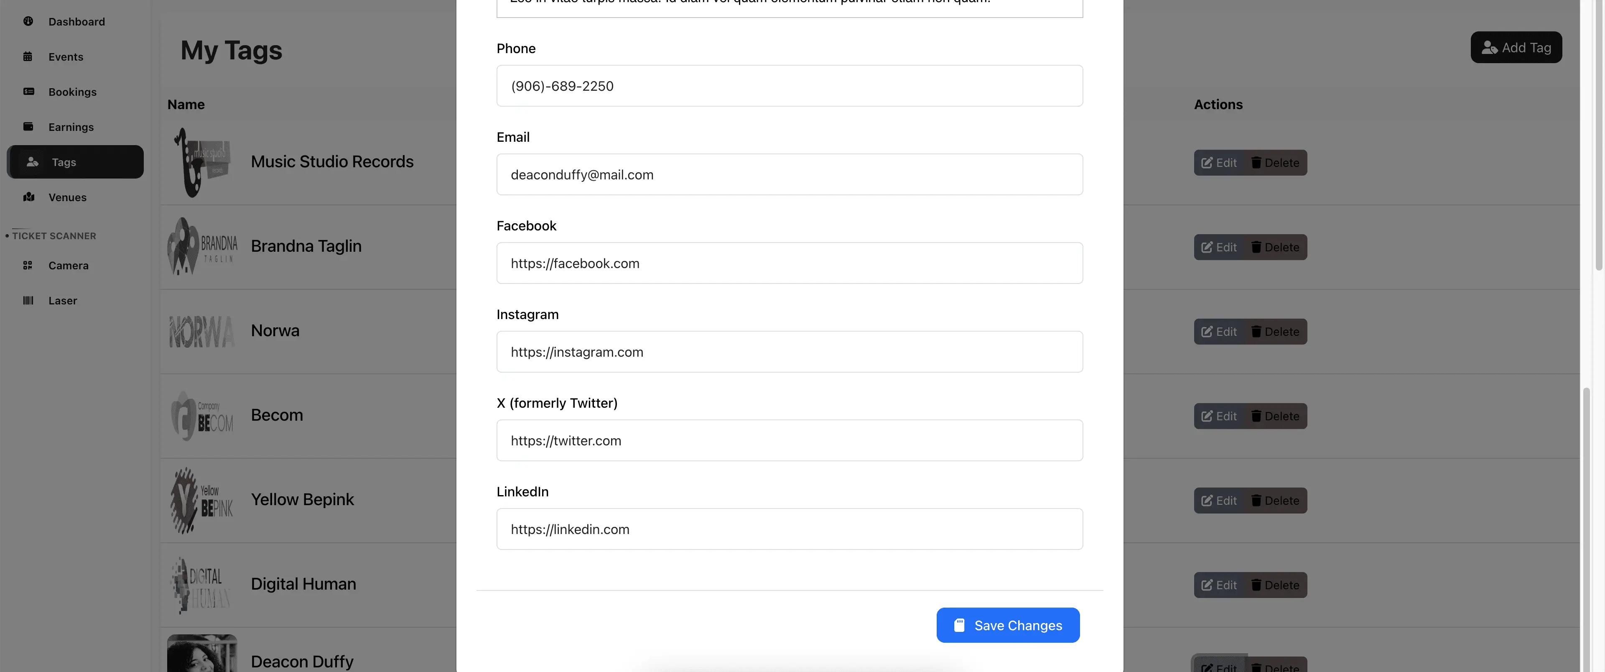1605x672 pixels.
Task: Edit the Yellow Bepink tag
Action: tap(1219, 500)
